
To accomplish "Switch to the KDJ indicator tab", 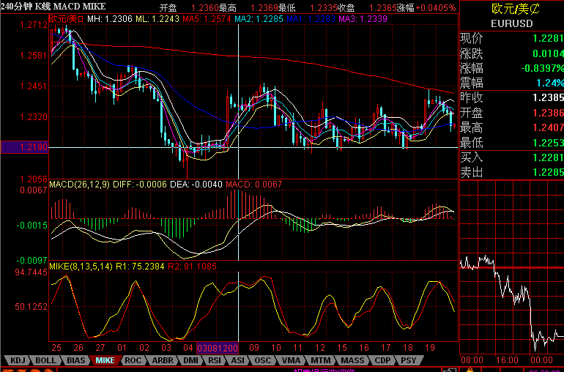I will [x=18, y=360].
